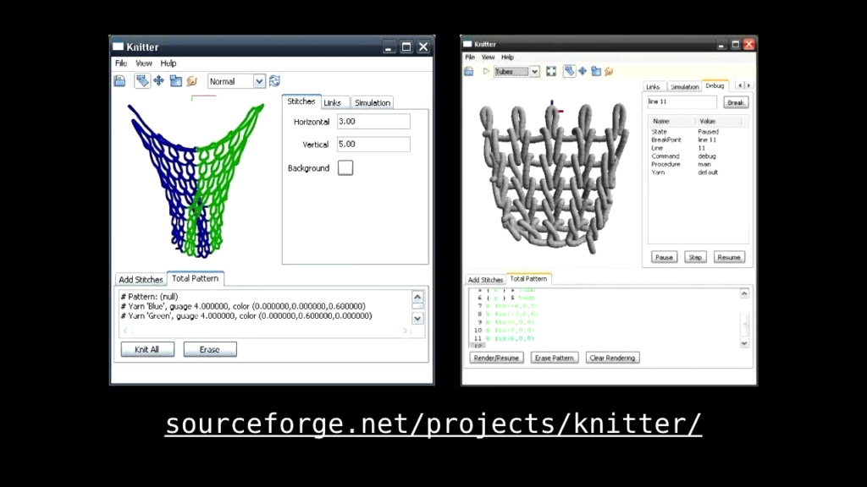This screenshot has height=487, width=867.
Task: Click the right Knitter window title bar icon
Action: coord(467,44)
